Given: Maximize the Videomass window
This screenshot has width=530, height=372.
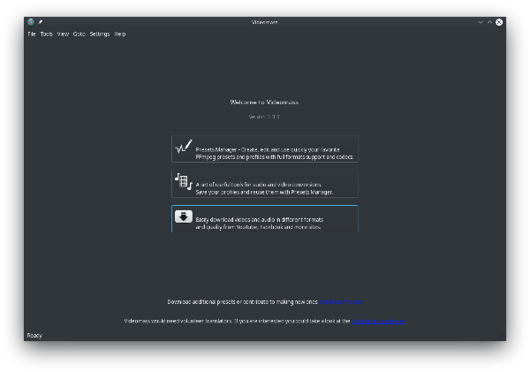Looking at the screenshot, I should pyautogui.click(x=489, y=22).
